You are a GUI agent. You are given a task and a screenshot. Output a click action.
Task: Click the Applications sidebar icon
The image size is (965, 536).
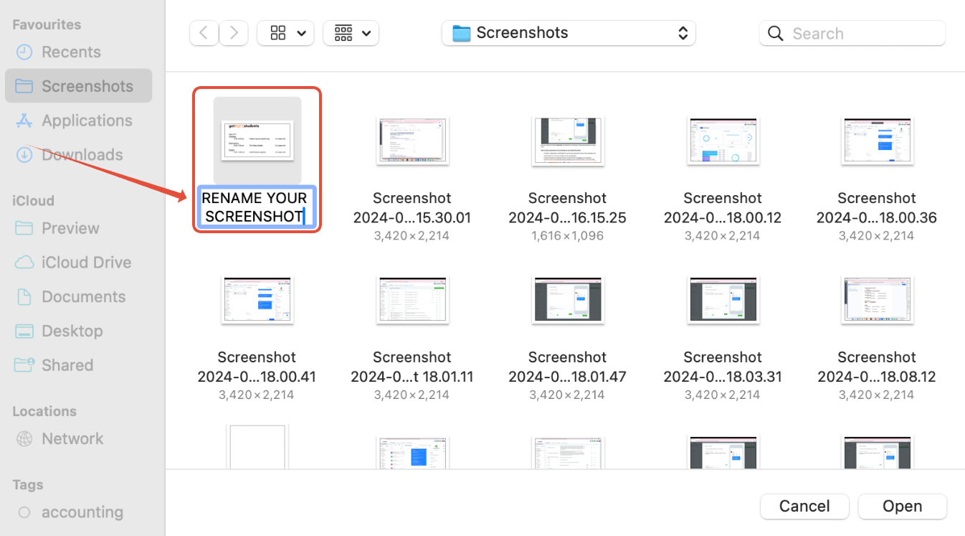click(24, 121)
